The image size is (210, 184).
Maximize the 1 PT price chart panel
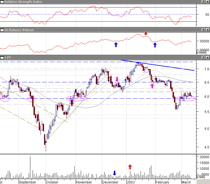click(203, 57)
